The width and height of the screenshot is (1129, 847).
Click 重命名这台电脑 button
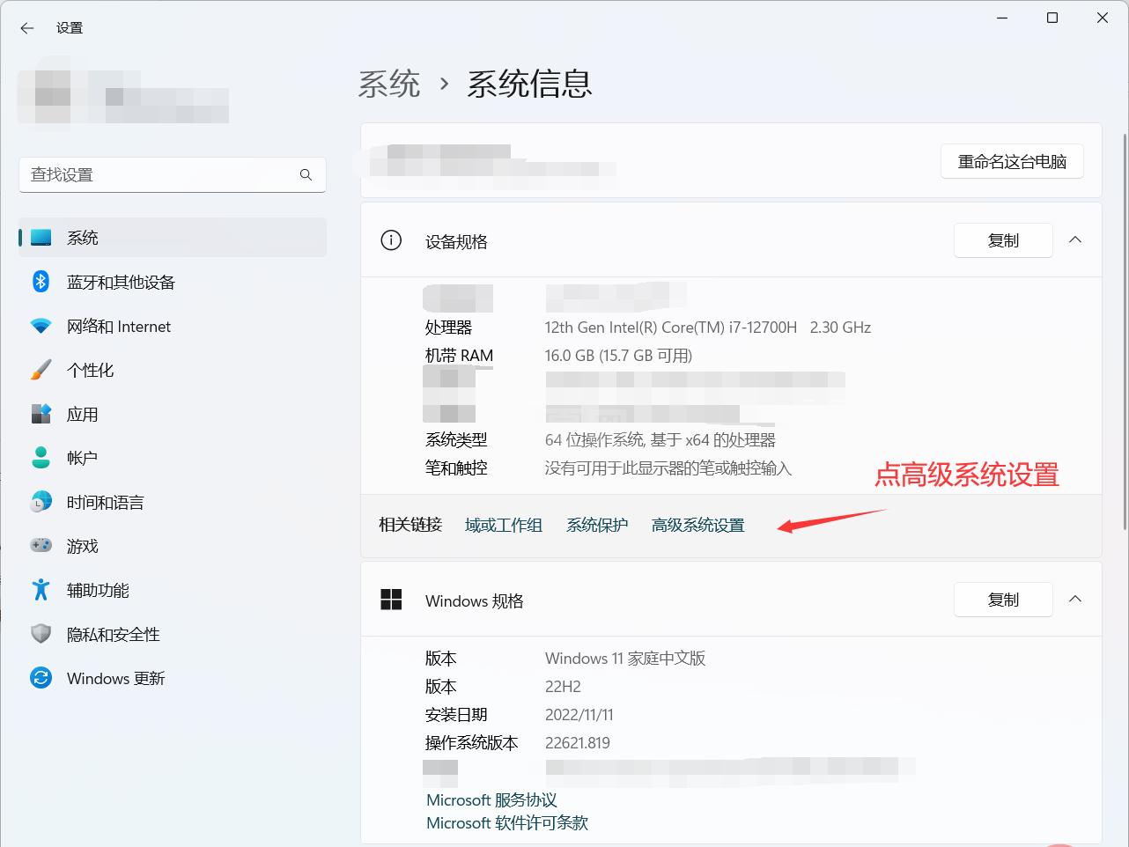tap(1012, 162)
